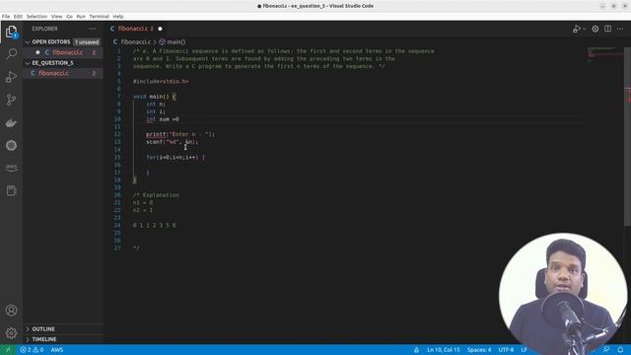This screenshot has height=355, width=631.
Task: Click the scanf line in the editor
Action: (x=172, y=142)
